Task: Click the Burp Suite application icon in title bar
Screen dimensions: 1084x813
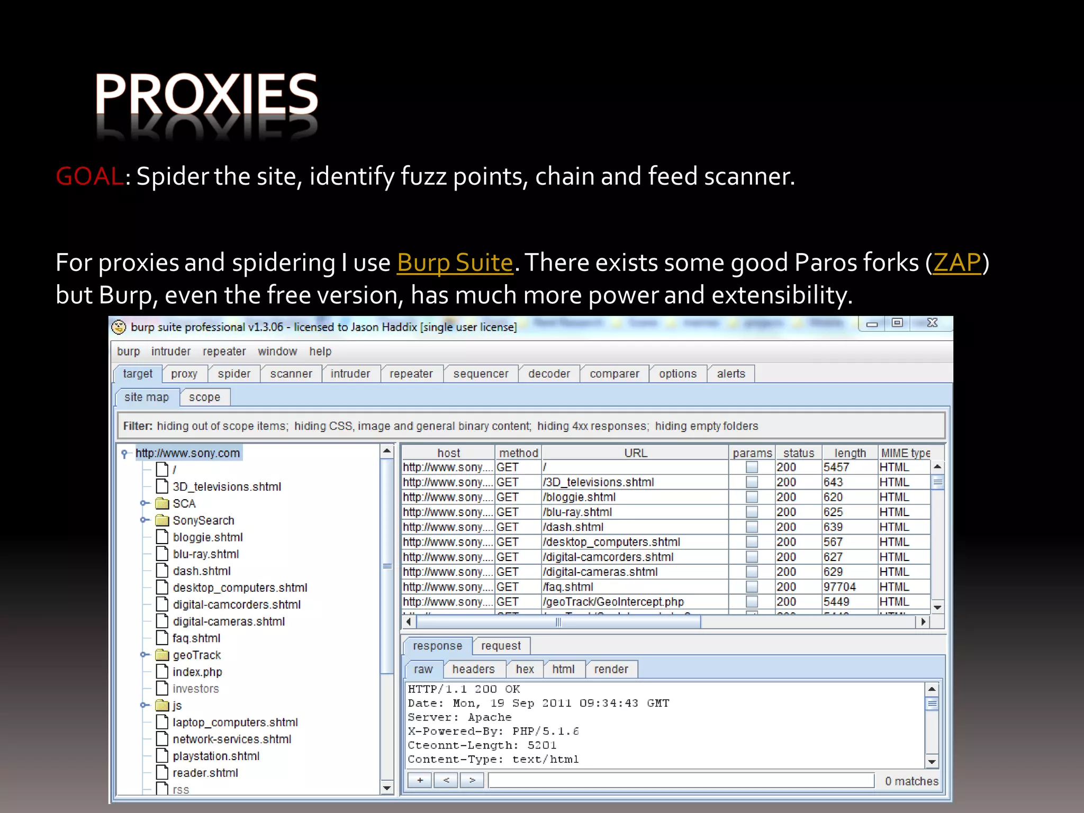Action: click(x=119, y=327)
